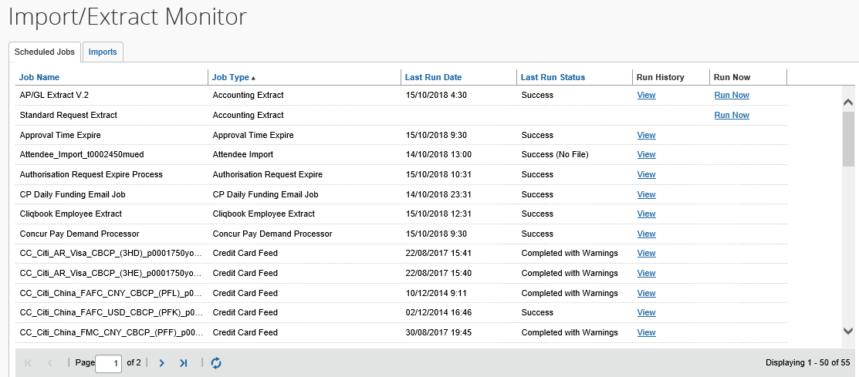Run Now for Standard Request Extract

coord(732,115)
